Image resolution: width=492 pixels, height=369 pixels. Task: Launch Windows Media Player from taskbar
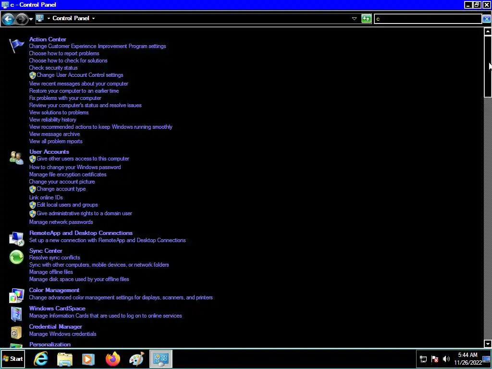coord(88,358)
